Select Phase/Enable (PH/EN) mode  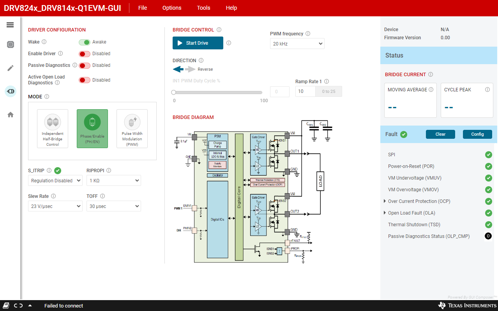92,129
